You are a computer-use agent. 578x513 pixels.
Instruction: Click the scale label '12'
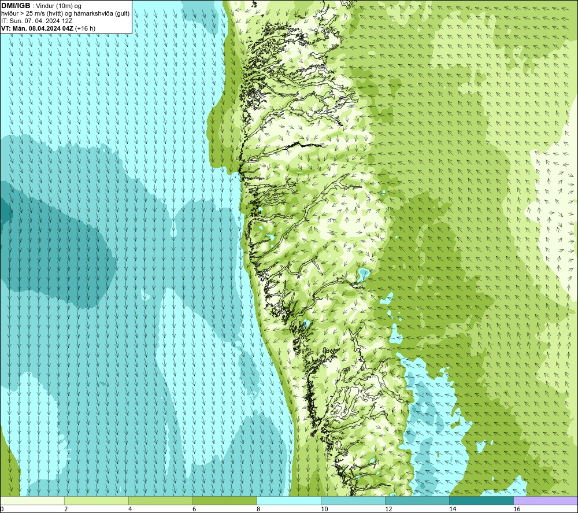click(x=388, y=509)
